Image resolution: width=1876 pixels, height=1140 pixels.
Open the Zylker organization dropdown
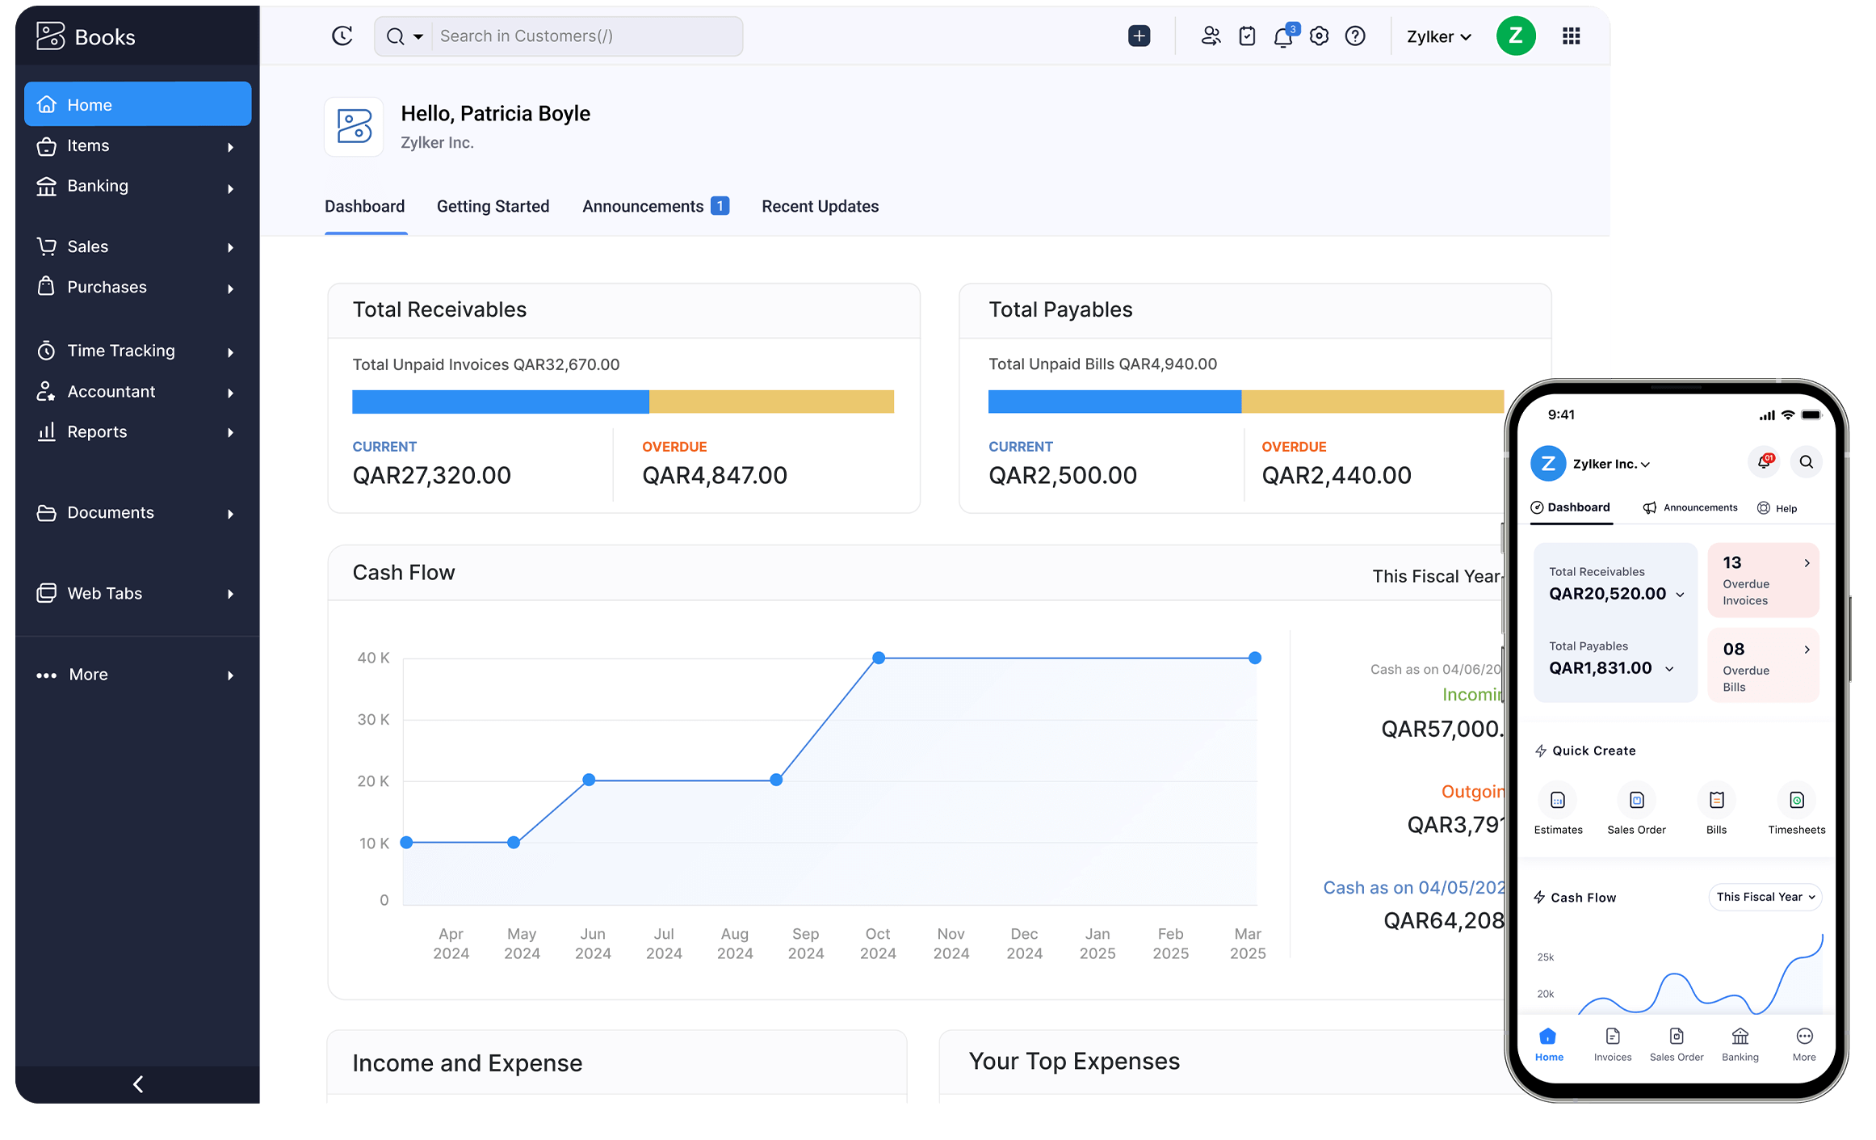(1437, 36)
